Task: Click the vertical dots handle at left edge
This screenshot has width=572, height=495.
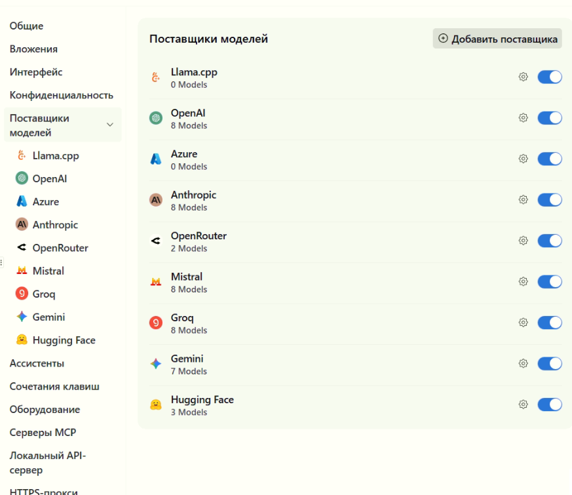Action: pos(1,262)
